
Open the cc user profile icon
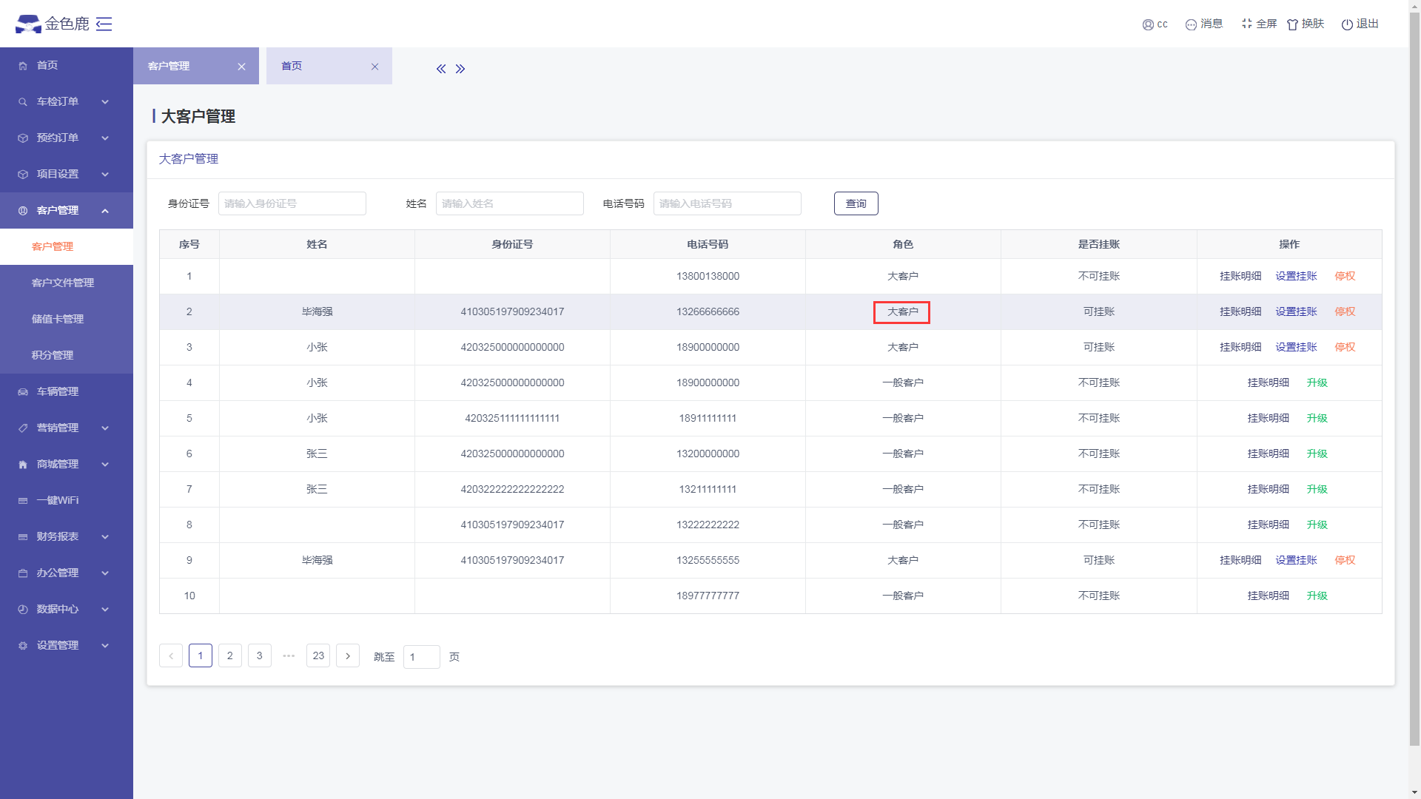pos(1148,24)
